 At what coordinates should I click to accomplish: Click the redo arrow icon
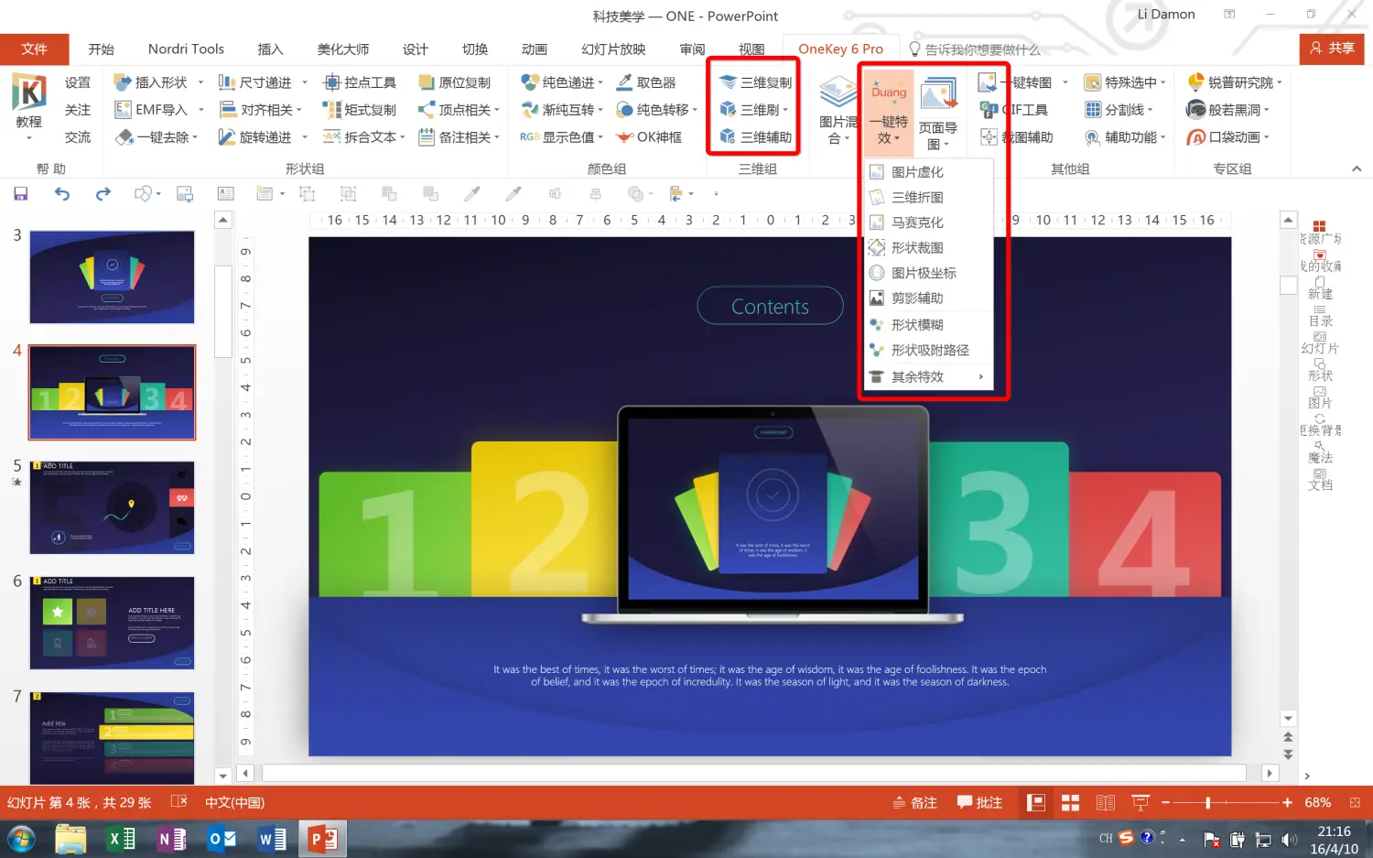[103, 193]
